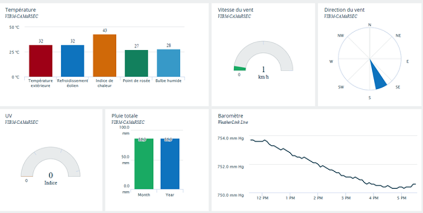The height and width of the screenshot is (213, 423).
Task: Click the 3 PM time label
Action: pyautogui.click(x=346, y=198)
